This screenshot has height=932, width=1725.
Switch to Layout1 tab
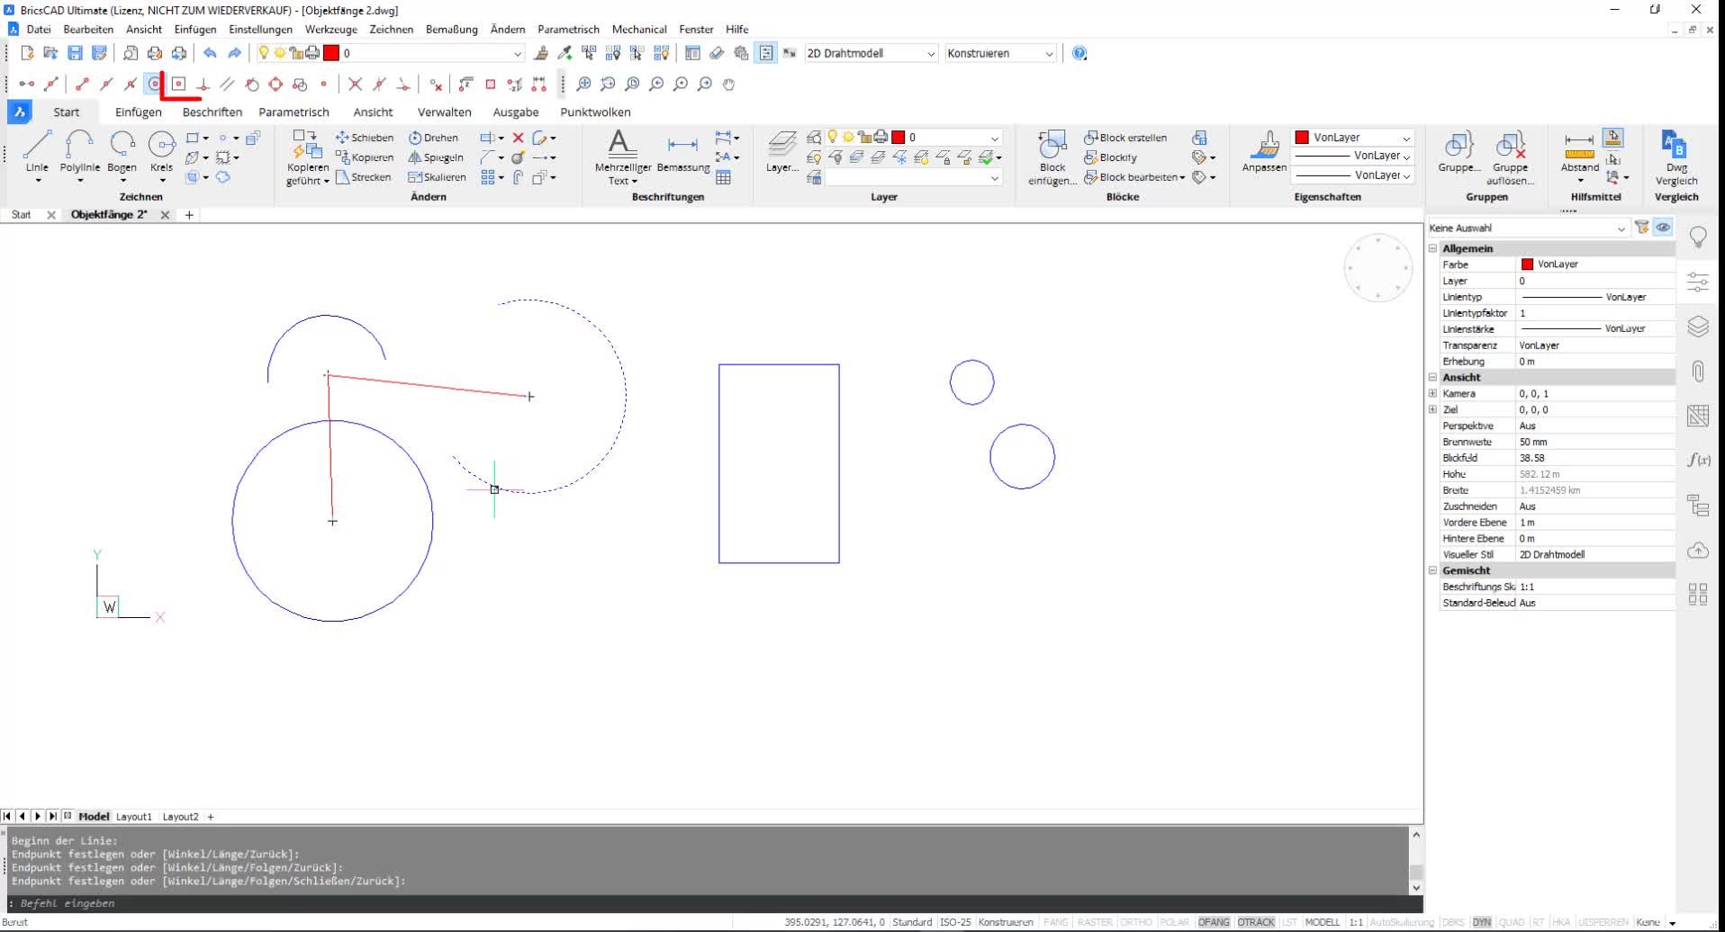(134, 817)
